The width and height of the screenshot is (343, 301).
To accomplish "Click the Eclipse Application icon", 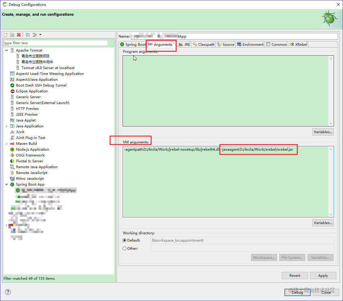I will coord(12,91).
